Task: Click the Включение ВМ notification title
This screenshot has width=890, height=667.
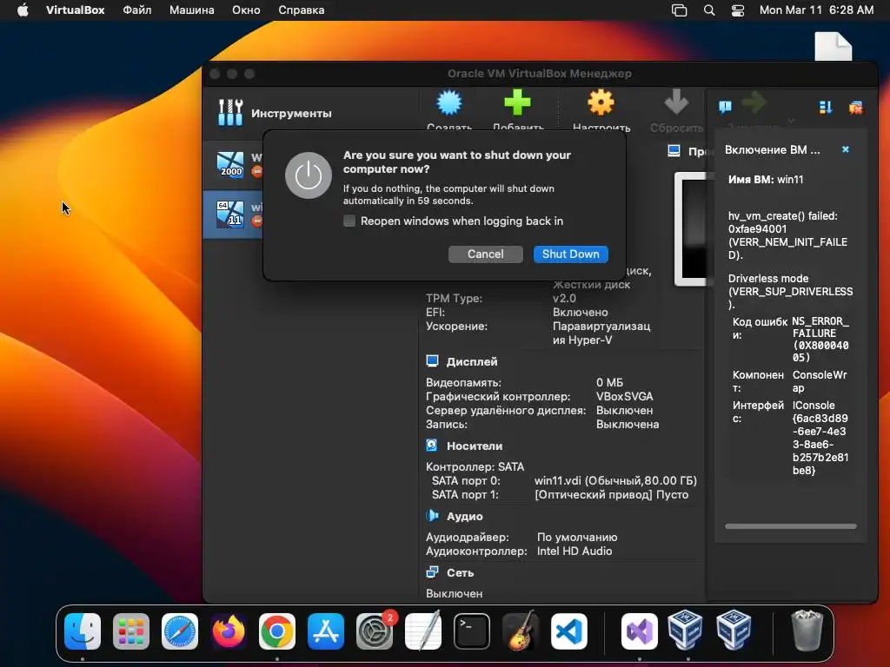Action: pos(772,149)
